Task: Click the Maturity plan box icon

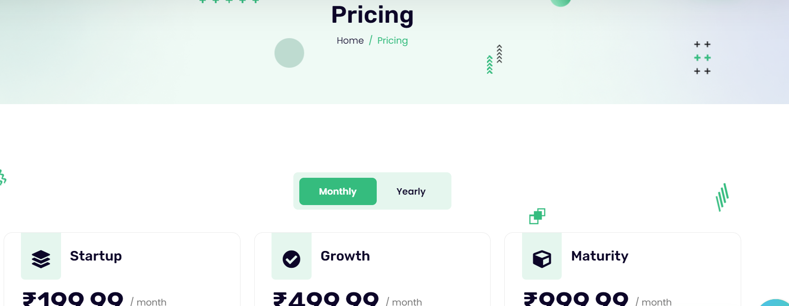Action: 542,259
